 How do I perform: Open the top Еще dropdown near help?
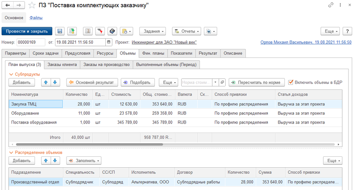pos(330,32)
